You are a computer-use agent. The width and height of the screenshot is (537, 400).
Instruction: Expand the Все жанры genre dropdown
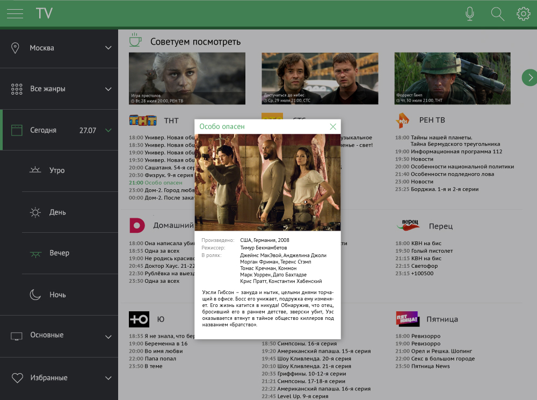coord(108,89)
